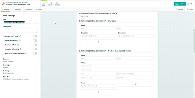The width and height of the screenshot is (195, 98).
Task: Open the user account avatar icon
Action: pos(191,4)
